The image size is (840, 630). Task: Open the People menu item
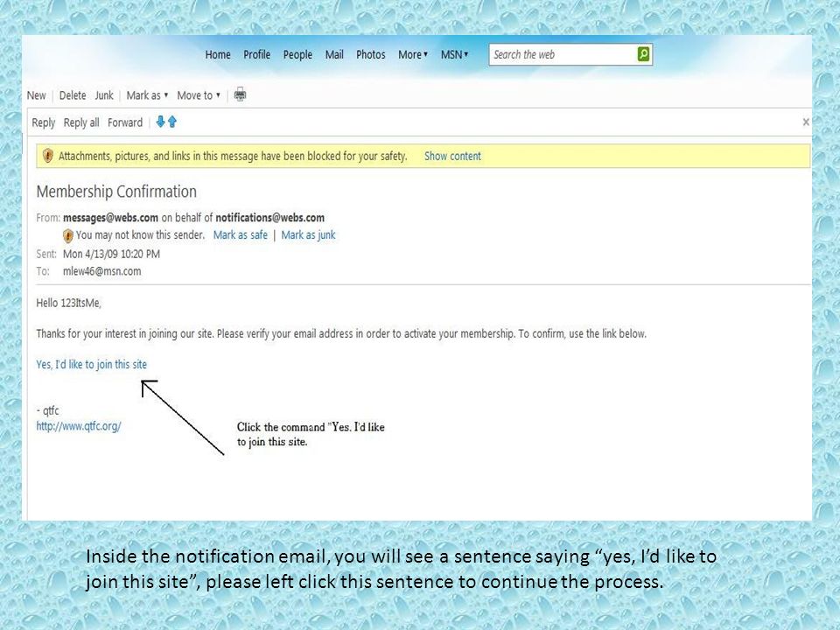[297, 54]
